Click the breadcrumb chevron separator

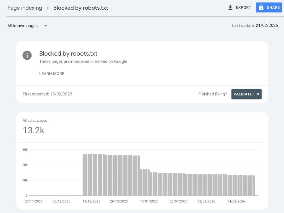point(48,8)
